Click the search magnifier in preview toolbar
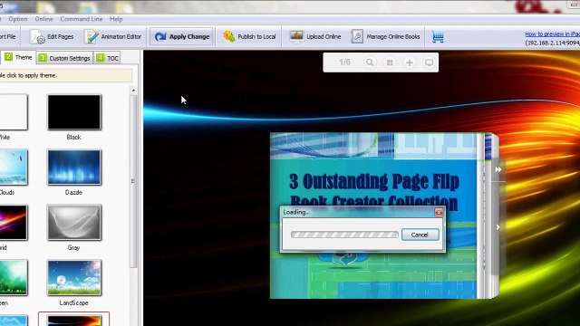 (x=369, y=62)
